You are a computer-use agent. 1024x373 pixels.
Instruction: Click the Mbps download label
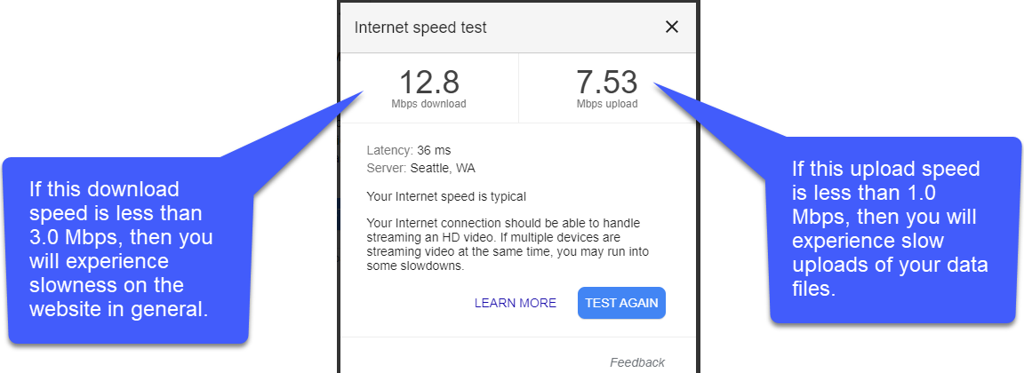point(429,104)
